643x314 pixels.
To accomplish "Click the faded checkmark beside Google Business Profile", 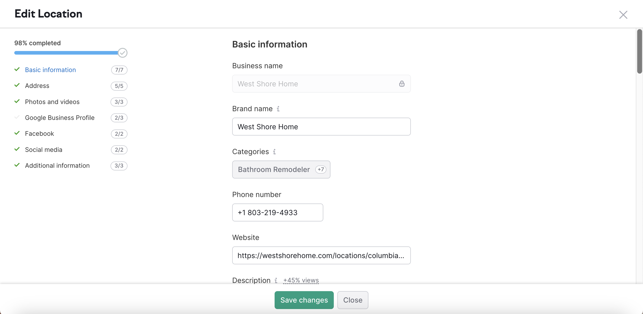I will [17, 117].
